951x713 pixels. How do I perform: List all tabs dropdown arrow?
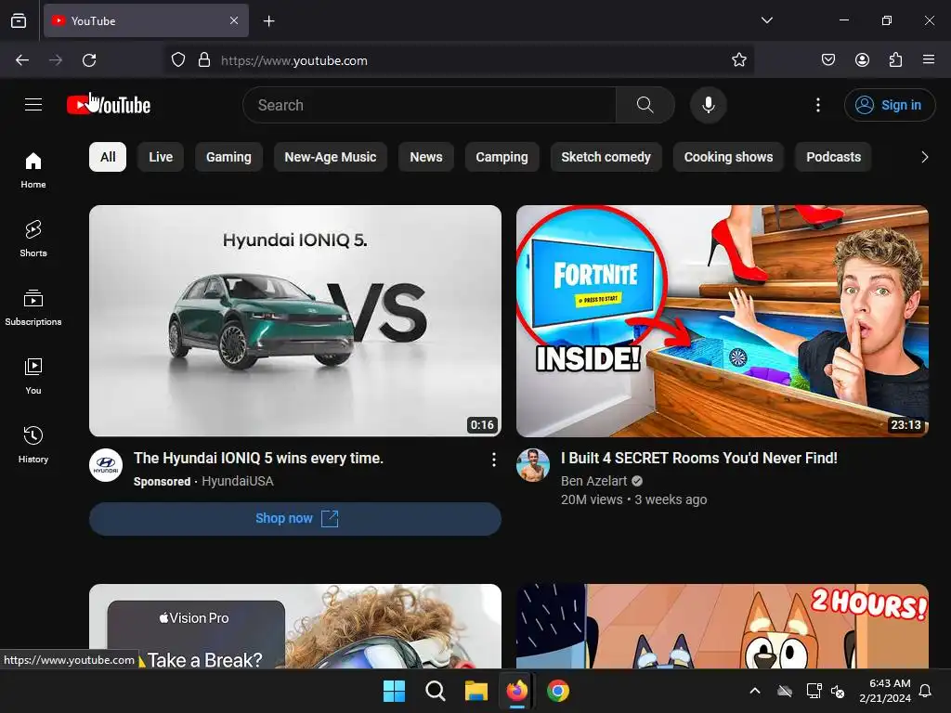click(766, 20)
